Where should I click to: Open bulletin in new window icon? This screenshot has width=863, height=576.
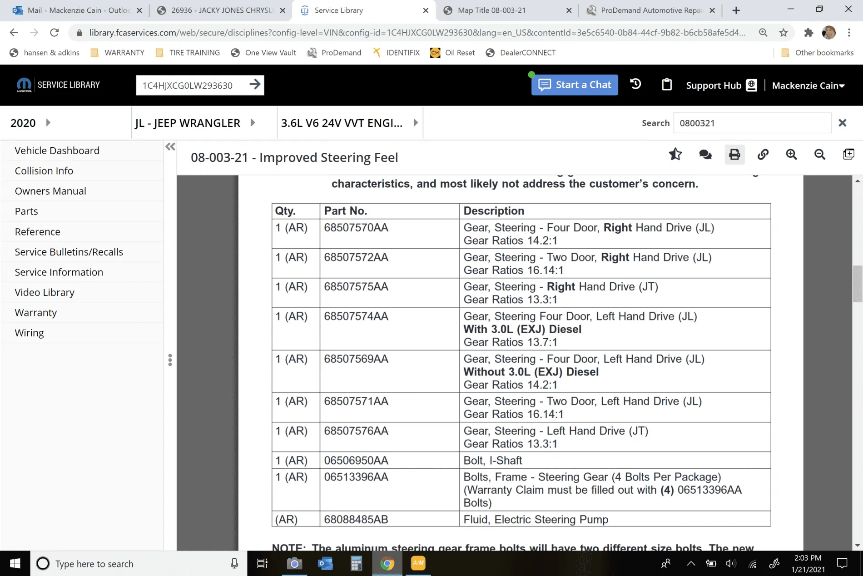(x=848, y=155)
